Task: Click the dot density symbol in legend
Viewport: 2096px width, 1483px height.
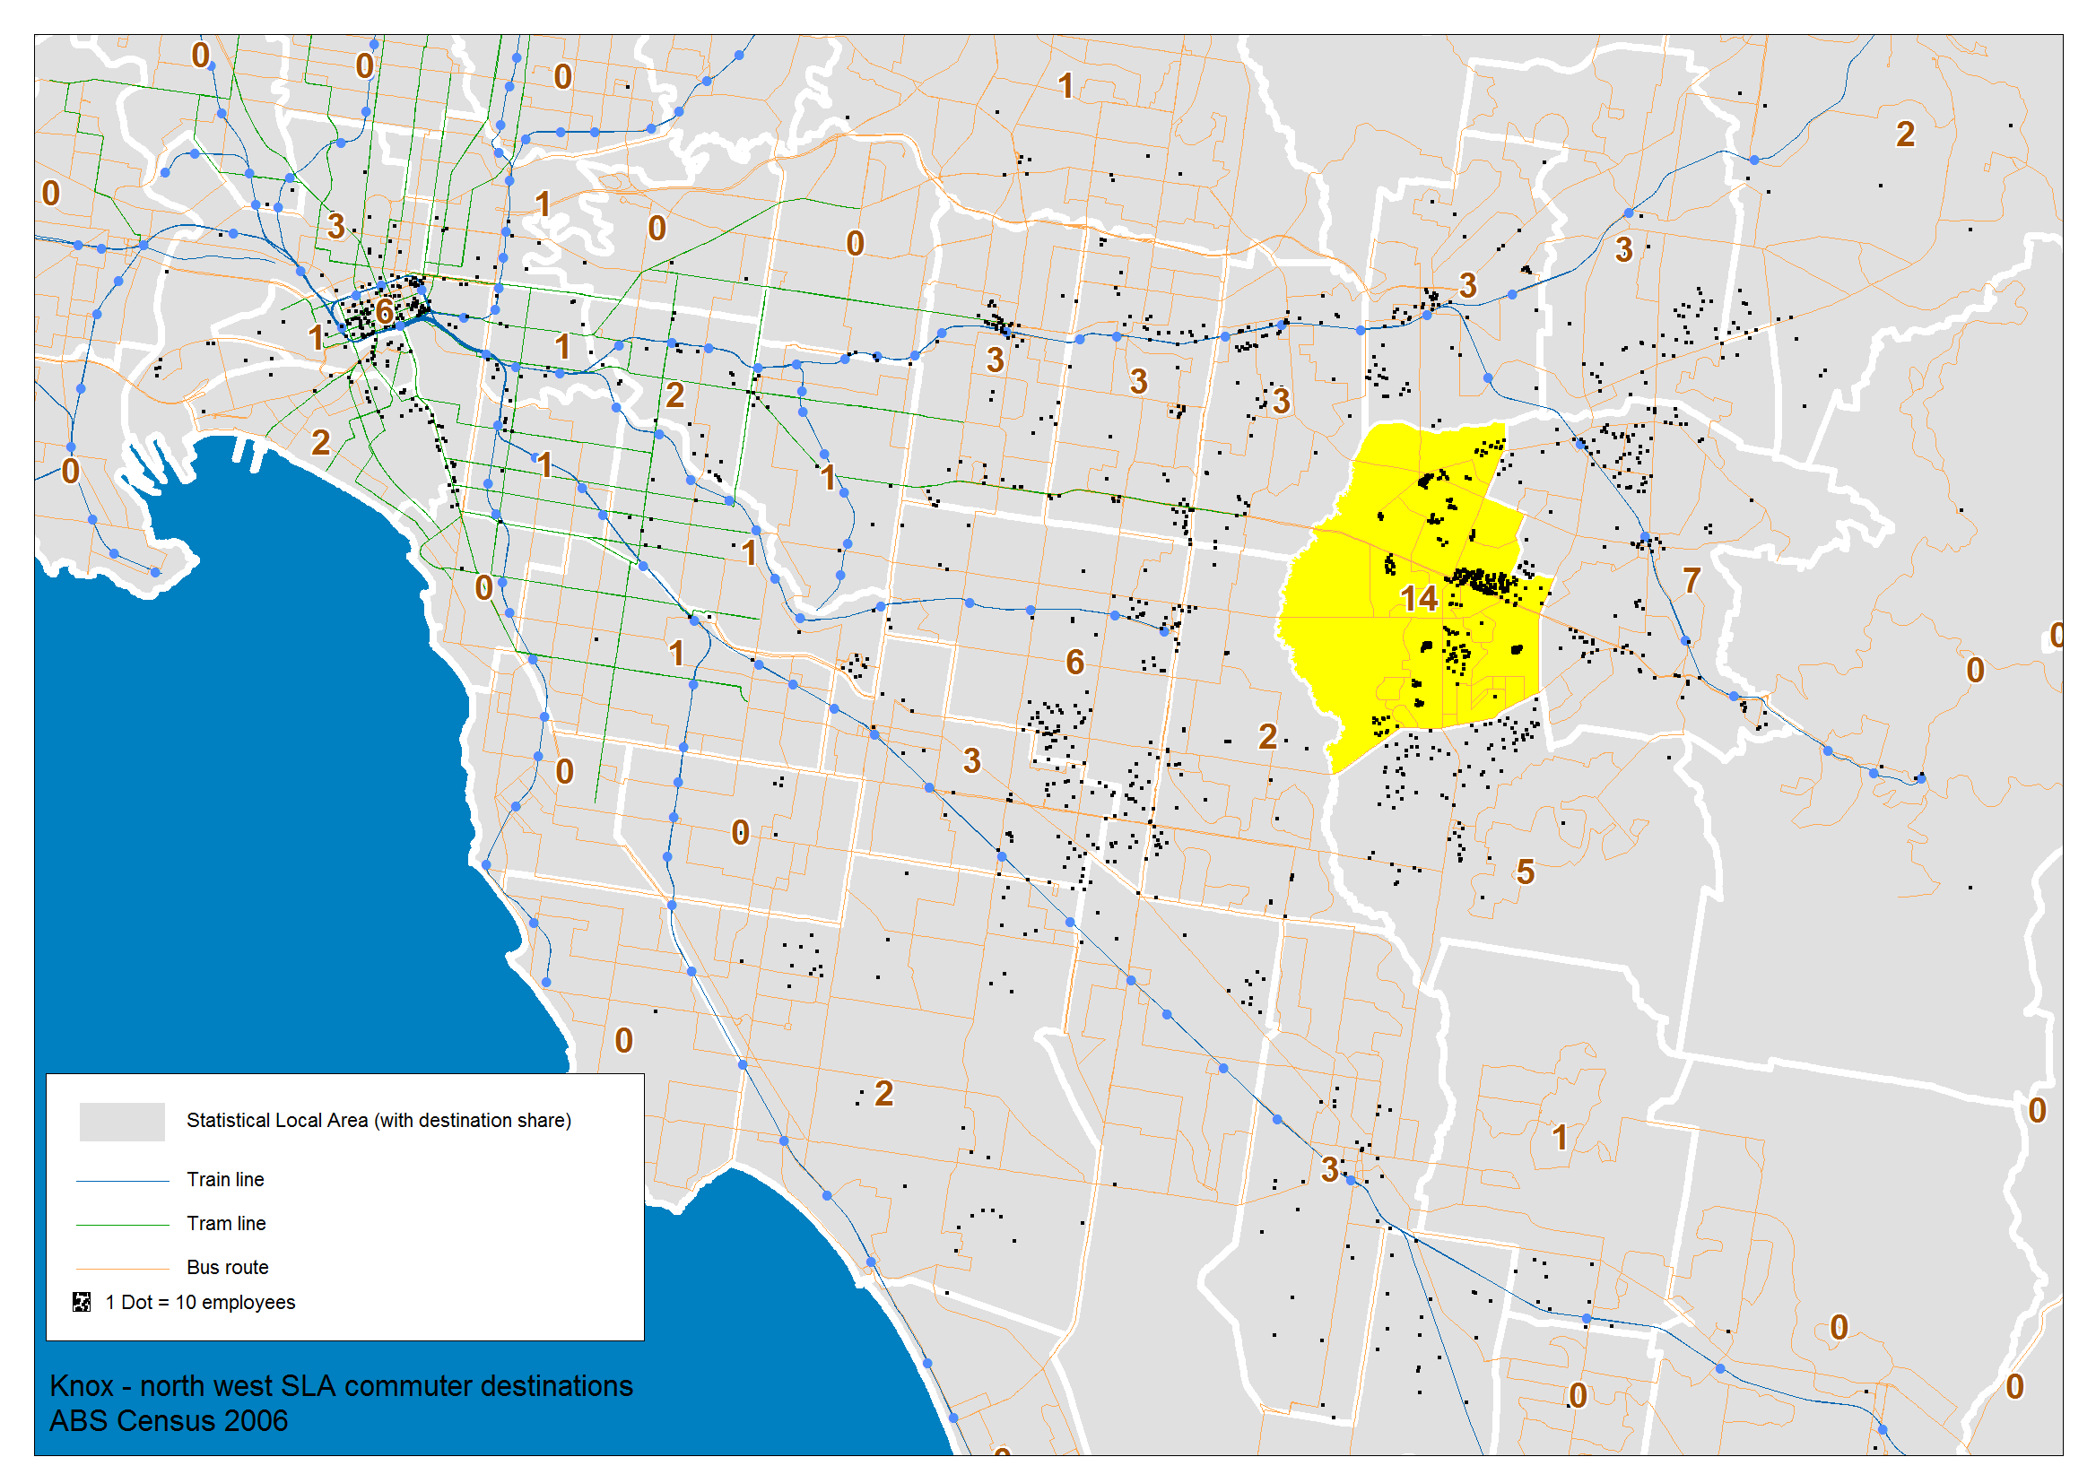Action: tap(82, 1302)
